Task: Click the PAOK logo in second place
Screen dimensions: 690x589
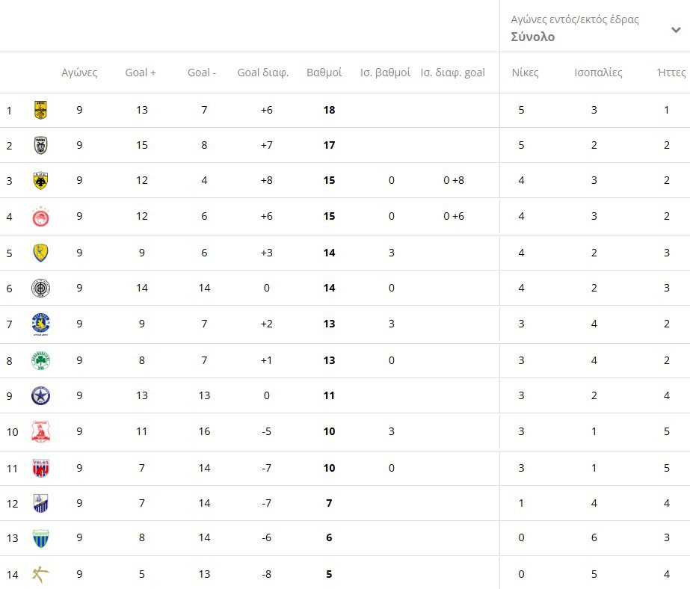Action: pos(40,145)
